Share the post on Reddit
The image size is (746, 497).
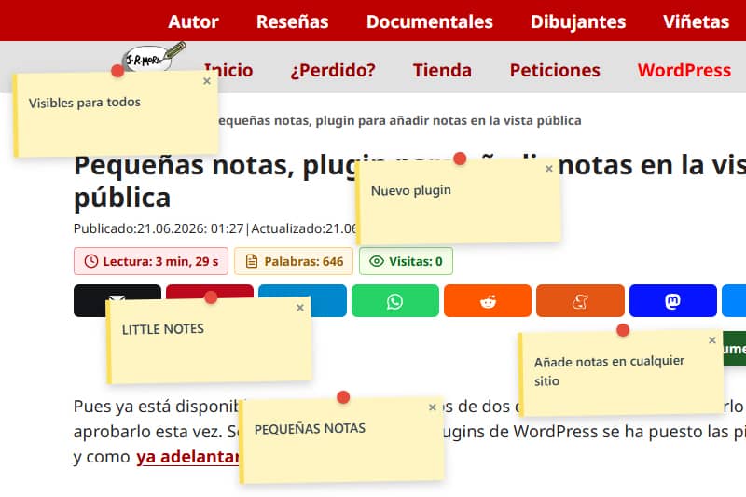pos(488,300)
